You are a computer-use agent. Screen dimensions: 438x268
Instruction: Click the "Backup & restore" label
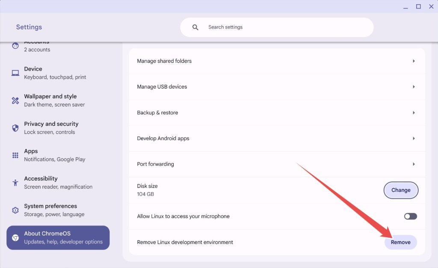(x=157, y=113)
